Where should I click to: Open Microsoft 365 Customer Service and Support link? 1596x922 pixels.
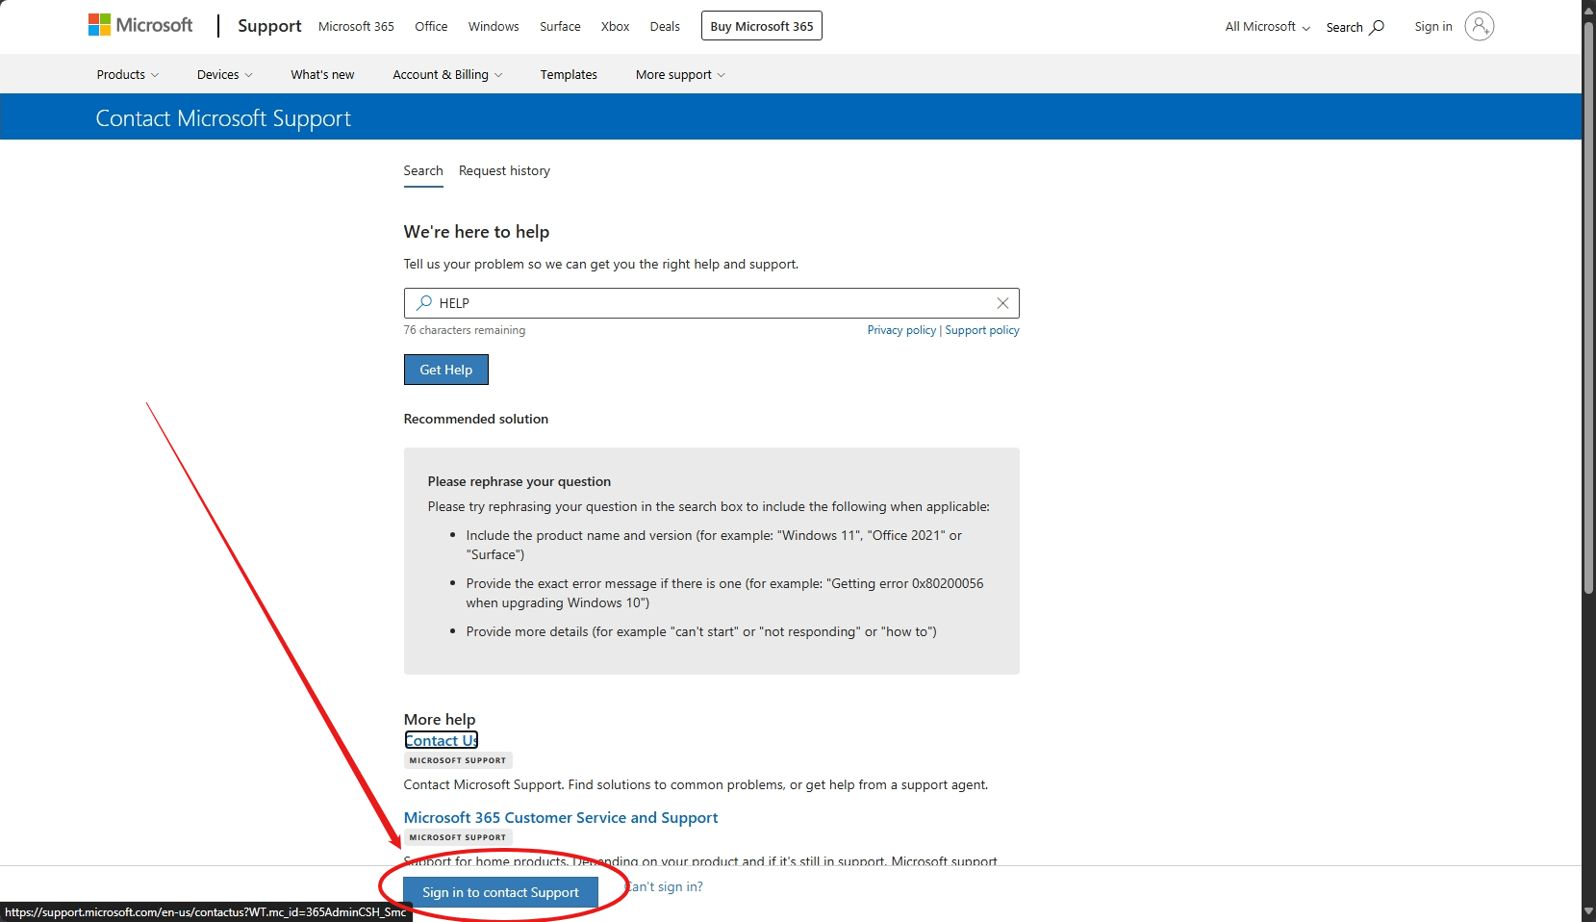[x=561, y=817]
